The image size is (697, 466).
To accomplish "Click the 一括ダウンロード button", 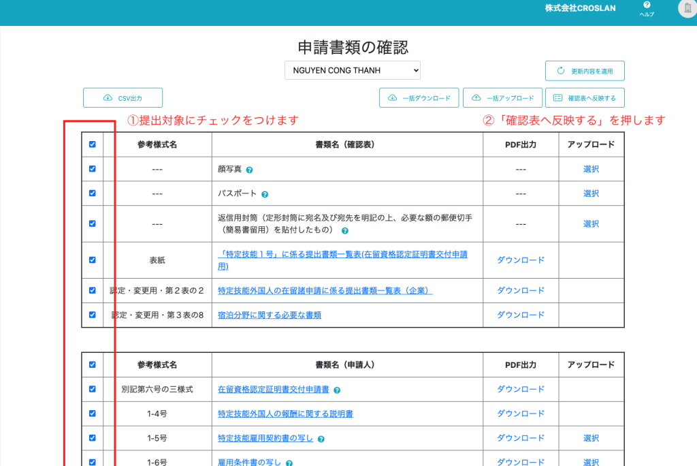I will (419, 98).
